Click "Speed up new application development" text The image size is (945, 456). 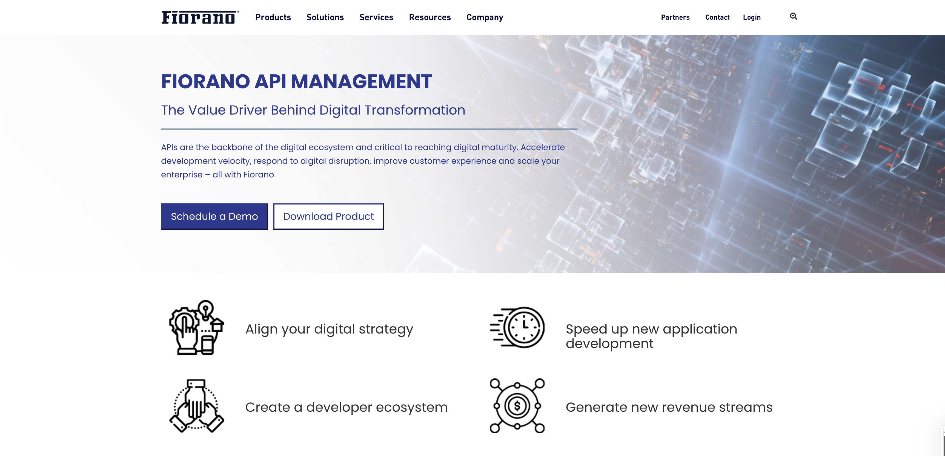[x=651, y=336]
